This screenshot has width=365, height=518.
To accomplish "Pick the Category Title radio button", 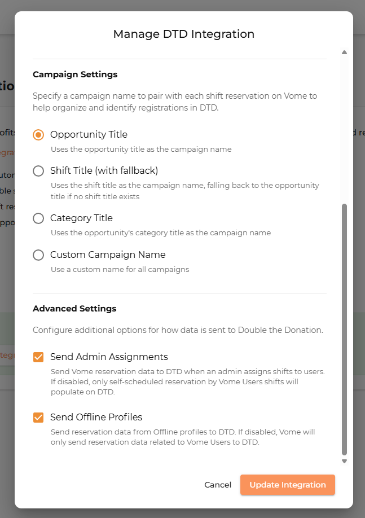I will tap(38, 218).
